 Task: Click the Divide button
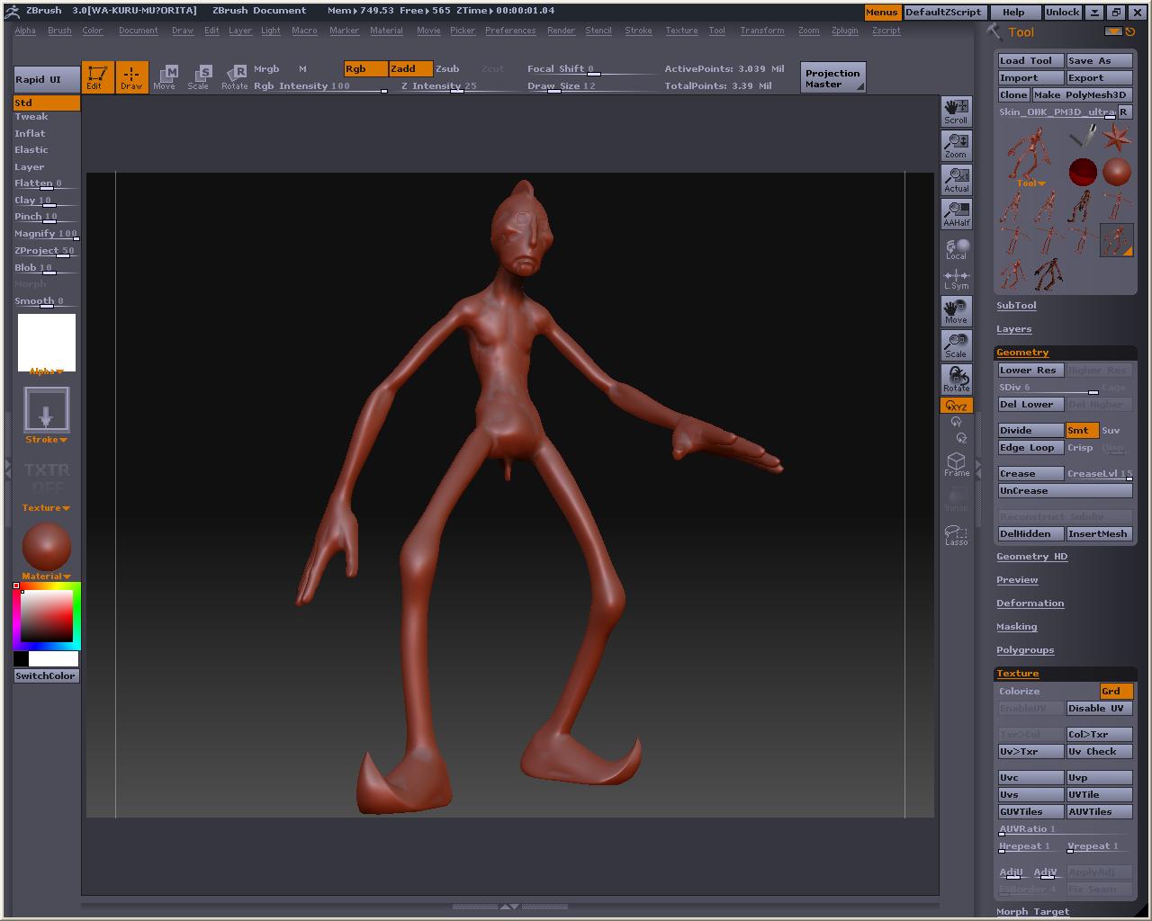pos(1030,431)
